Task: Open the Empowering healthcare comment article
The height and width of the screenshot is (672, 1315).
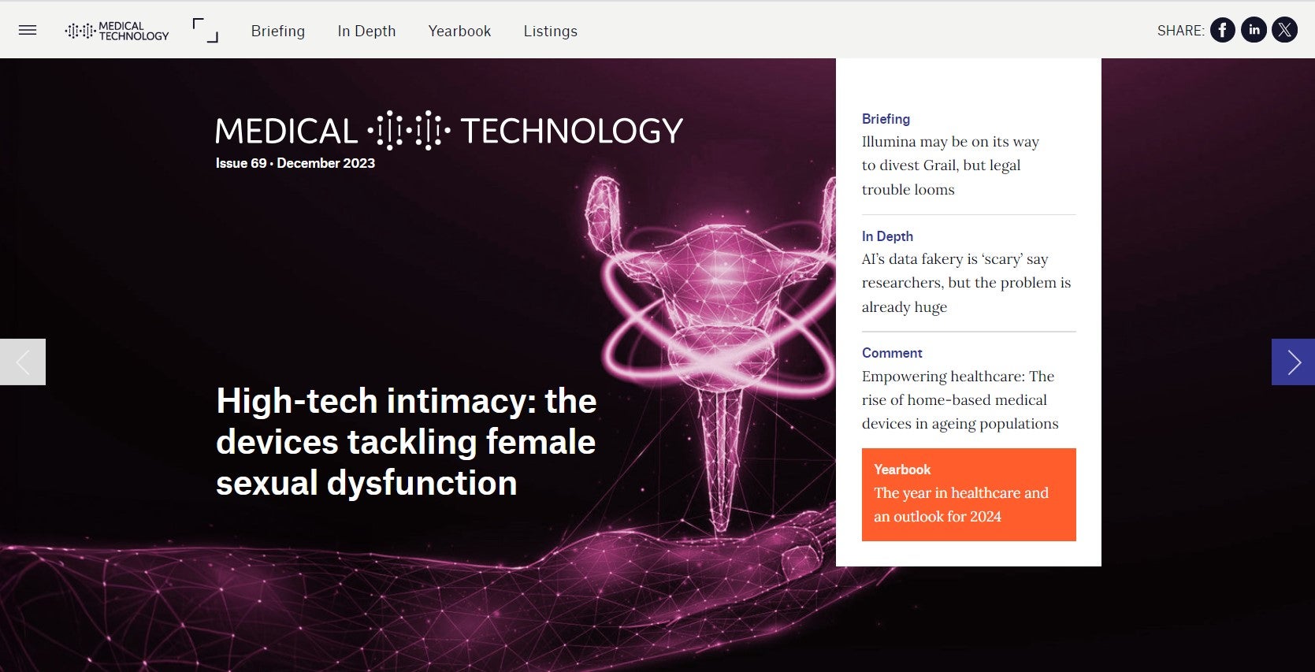Action: click(x=960, y=400)
